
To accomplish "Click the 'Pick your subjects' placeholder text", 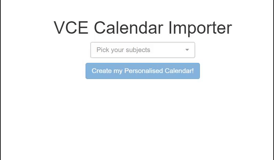I will [123, 50].
